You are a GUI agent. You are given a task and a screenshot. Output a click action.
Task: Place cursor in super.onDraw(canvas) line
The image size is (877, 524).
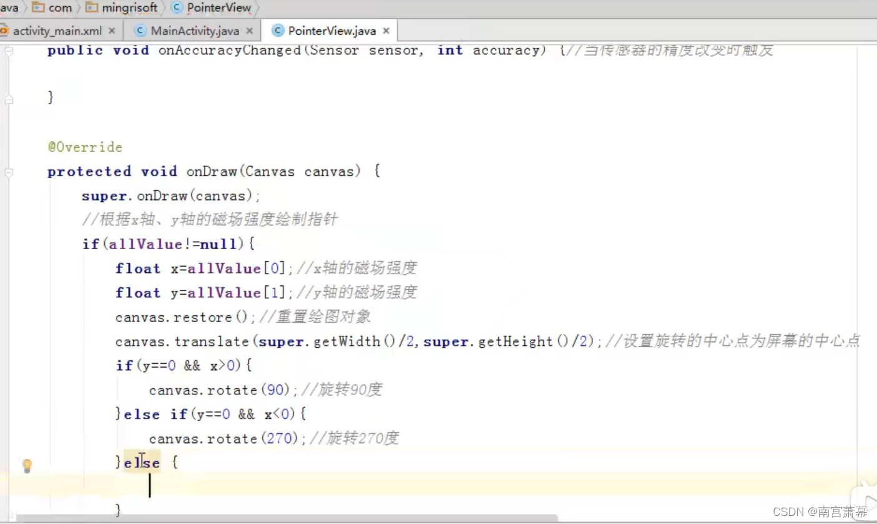tap(171, 196)
